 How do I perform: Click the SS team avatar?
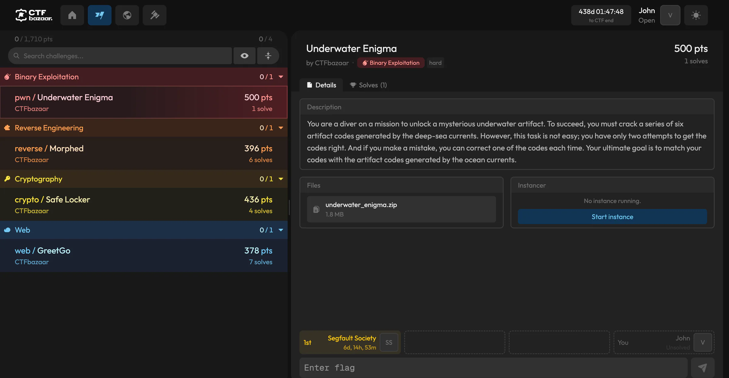click(389, 342)
